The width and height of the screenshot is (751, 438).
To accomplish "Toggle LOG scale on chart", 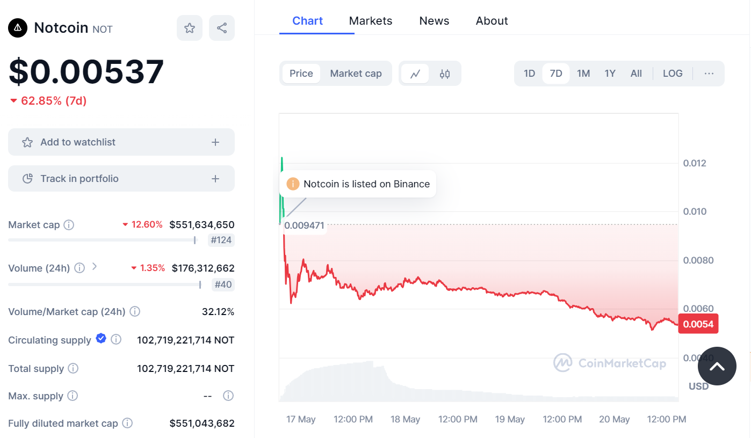I will [673, 74].
